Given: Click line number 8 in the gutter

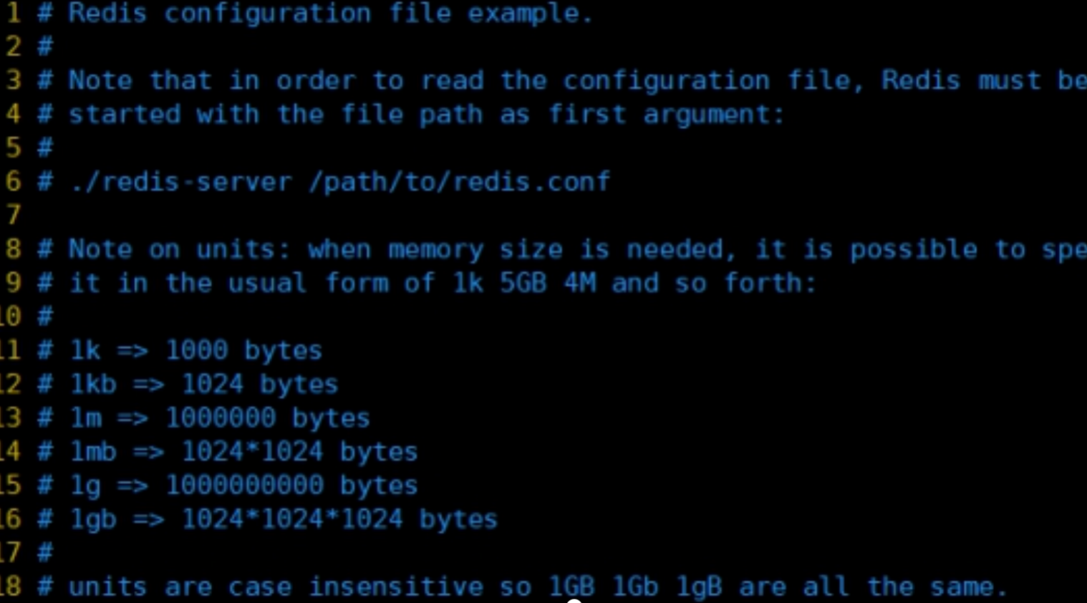Looking at the screenshot, I should (14, 249).
